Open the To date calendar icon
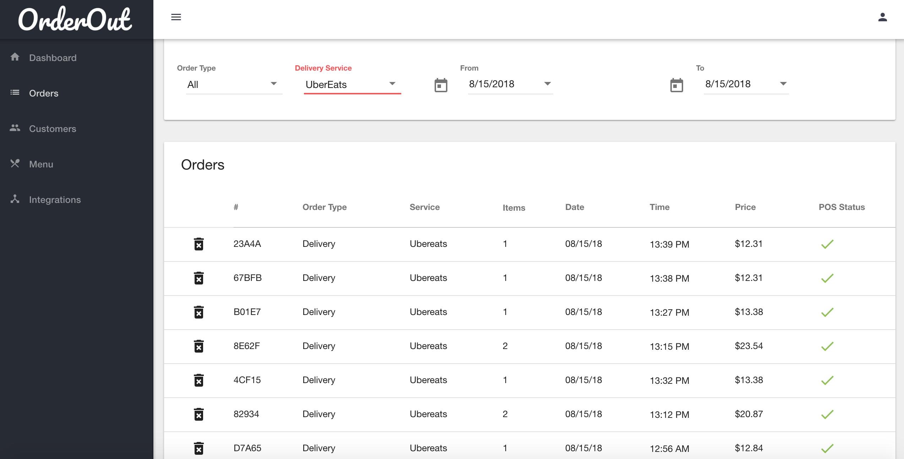Screen dimensions: 904x459 676,85
